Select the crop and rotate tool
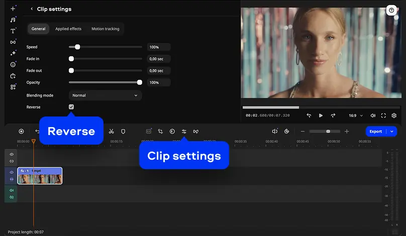This screenshot has height=236, width=406. click(x=160, y=132)
